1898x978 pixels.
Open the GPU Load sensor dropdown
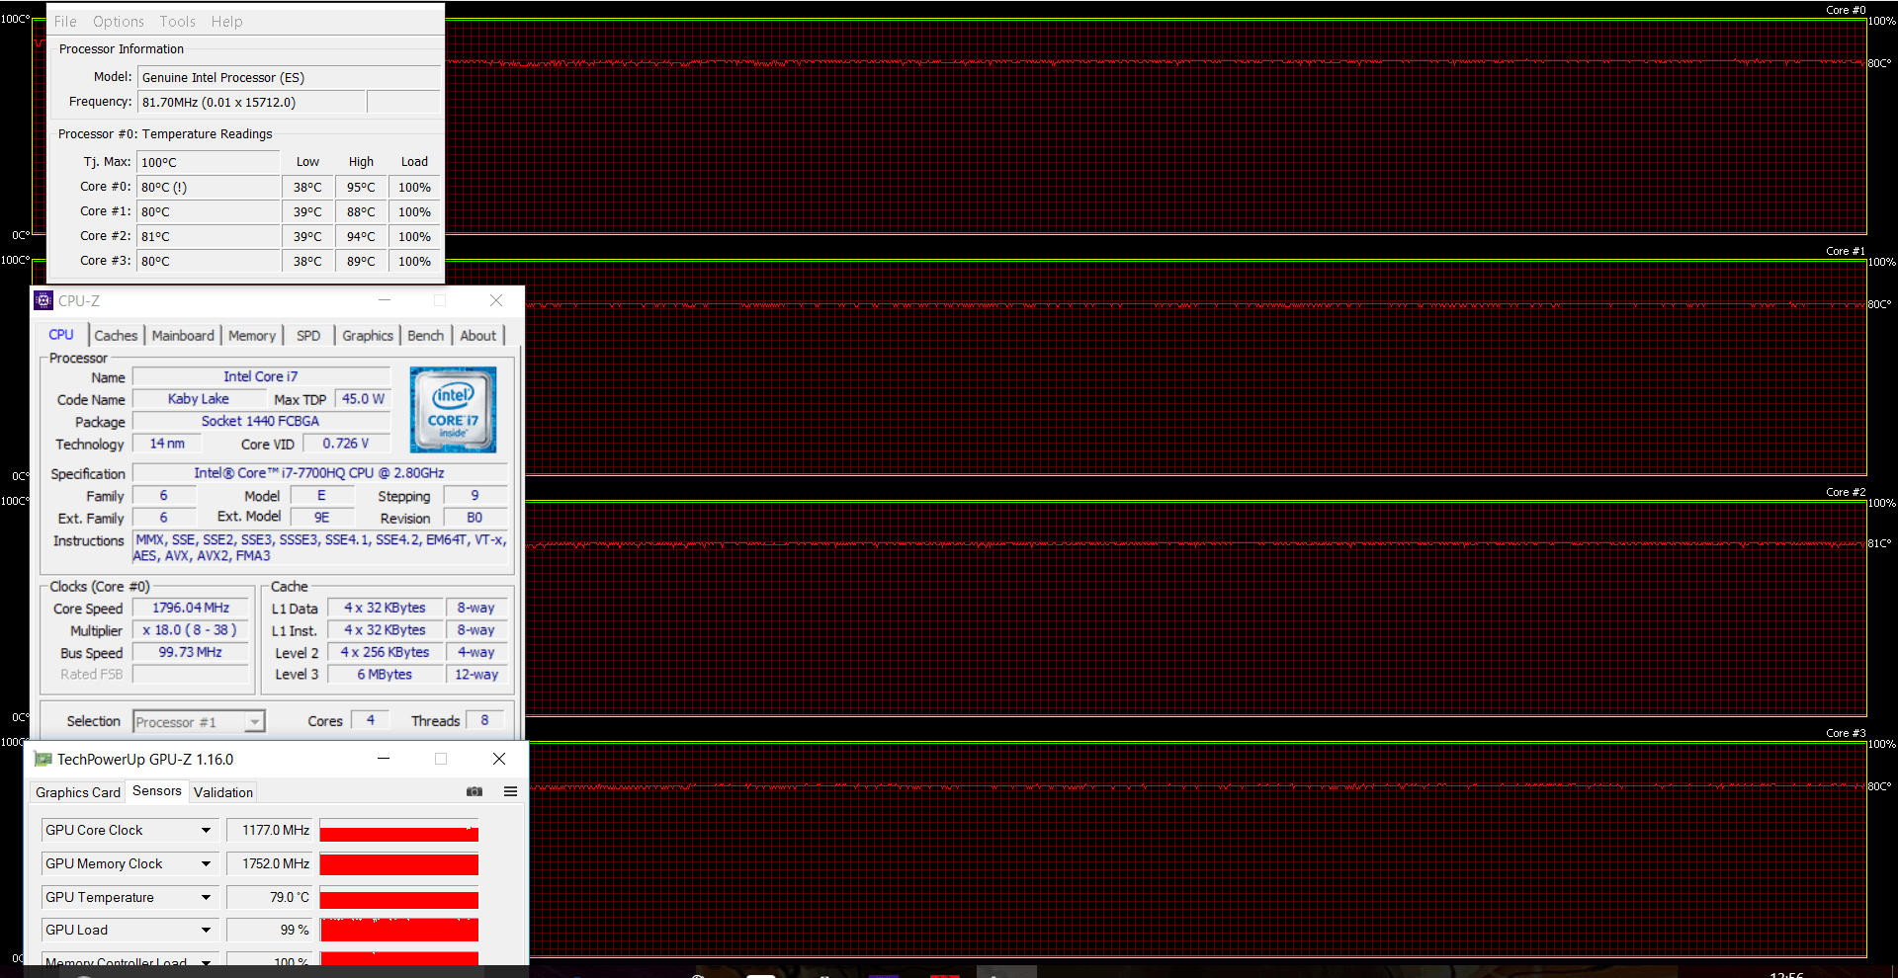click(x=206, y=931)
